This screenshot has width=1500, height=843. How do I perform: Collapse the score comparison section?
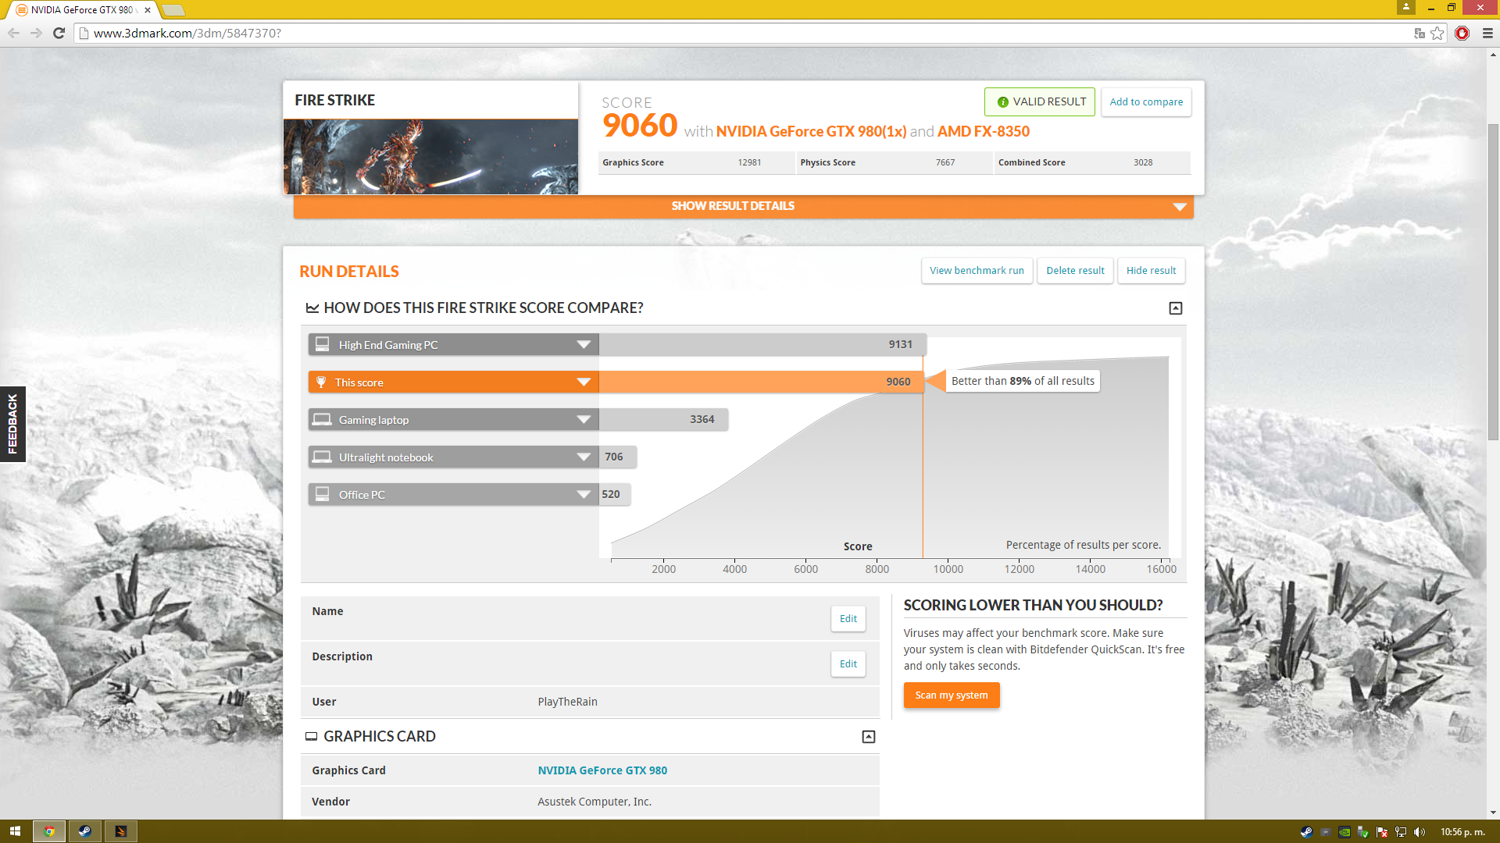point(1176,308)
